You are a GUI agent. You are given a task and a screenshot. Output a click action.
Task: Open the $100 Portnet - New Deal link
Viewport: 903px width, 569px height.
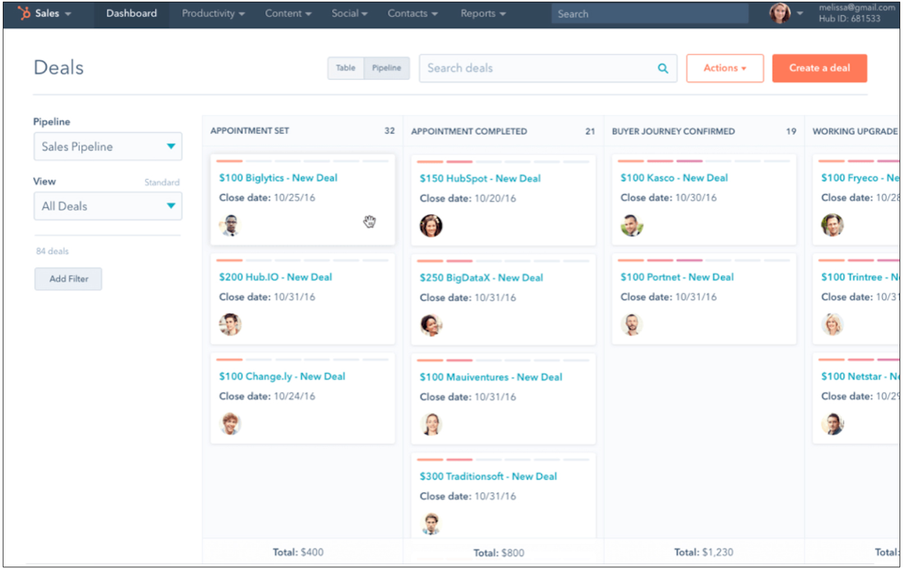tap(677, 277)
